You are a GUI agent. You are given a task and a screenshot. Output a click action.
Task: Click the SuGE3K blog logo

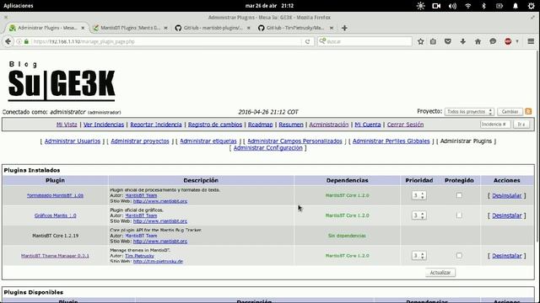click(62, 81)
